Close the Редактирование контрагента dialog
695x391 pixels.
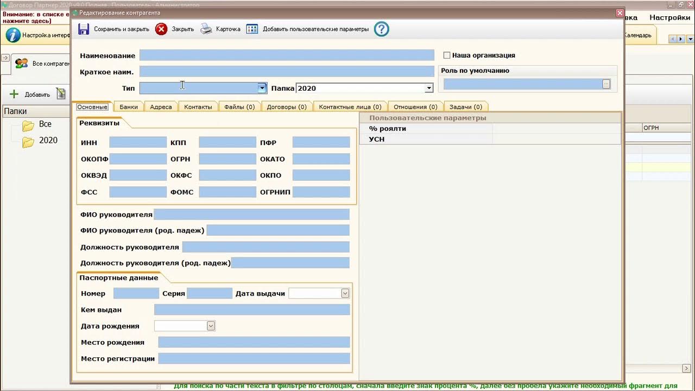point(620,12)
